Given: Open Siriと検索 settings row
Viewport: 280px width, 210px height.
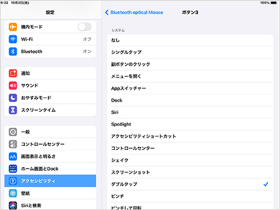Looking at the screenshot, I should (x=50, y=205).
